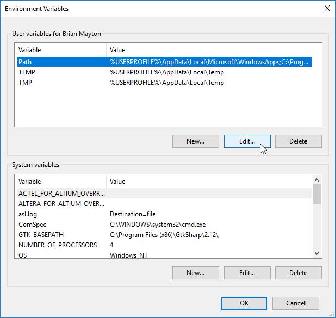Delete the selected user variable
This screenshot has width=336, height=318.
(x=298, y=141)
